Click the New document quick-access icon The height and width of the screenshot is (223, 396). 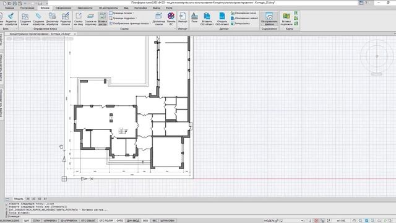point(4,3)
